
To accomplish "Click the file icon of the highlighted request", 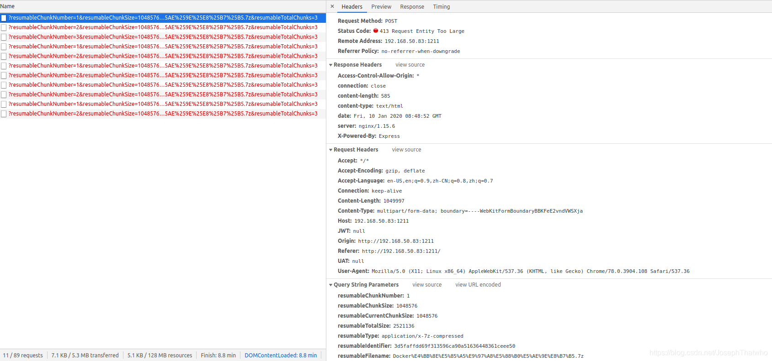I will click(4, 18).
